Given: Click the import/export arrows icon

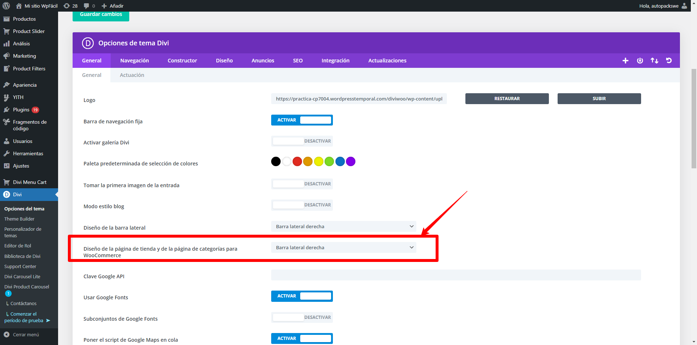Looking at the screenshot, I should pos(655,61).
